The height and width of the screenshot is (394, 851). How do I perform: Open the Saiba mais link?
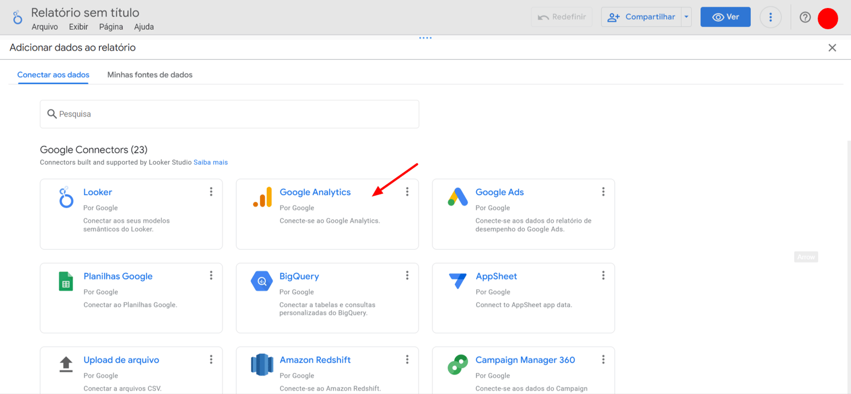click(x=210, y=163)
